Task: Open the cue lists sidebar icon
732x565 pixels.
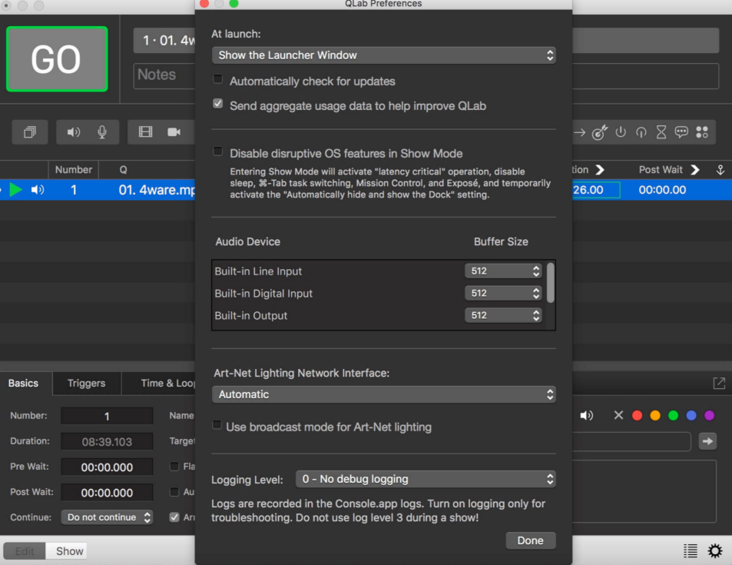Action: click(690, 551)
